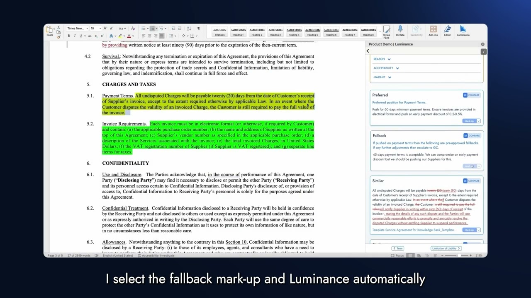Click the Format Painter brush icon
Screen dimensions: 531x298
58,37
